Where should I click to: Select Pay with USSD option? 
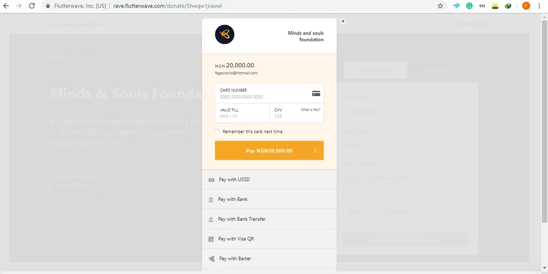(269, 179)
